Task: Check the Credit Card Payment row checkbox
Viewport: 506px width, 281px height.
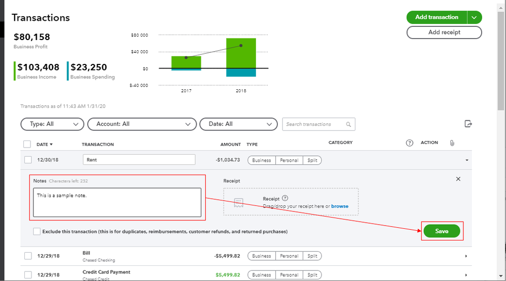Action: coord(28,275)
